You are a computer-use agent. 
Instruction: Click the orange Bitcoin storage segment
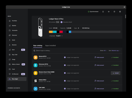[51, 32]
